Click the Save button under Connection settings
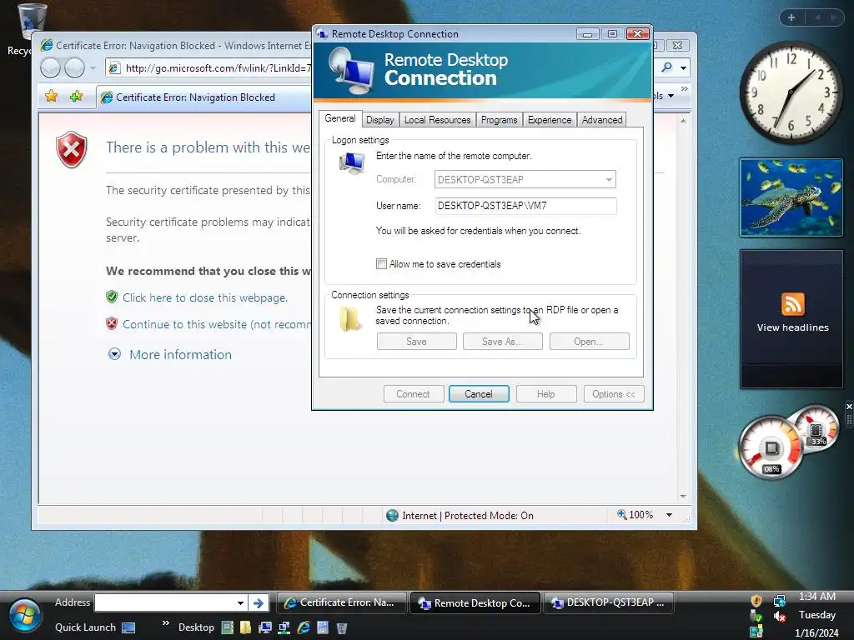Viewport: 854px width, 640px height. point(416,341)
